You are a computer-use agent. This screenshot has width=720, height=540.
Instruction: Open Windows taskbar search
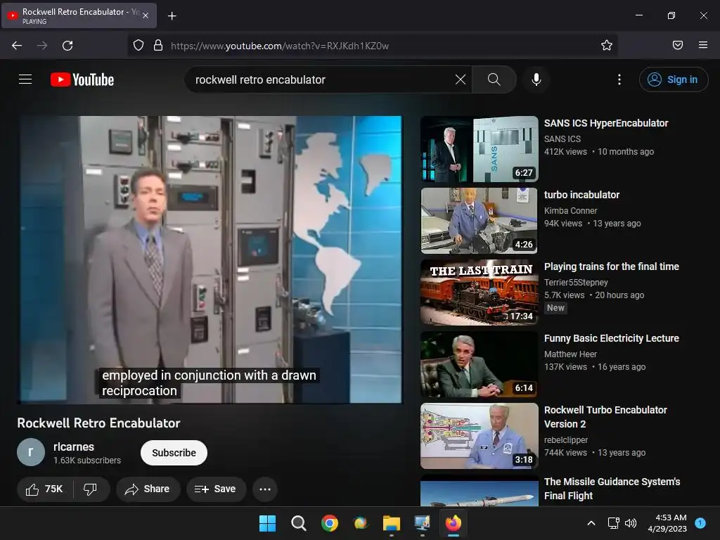pos(298,523)
